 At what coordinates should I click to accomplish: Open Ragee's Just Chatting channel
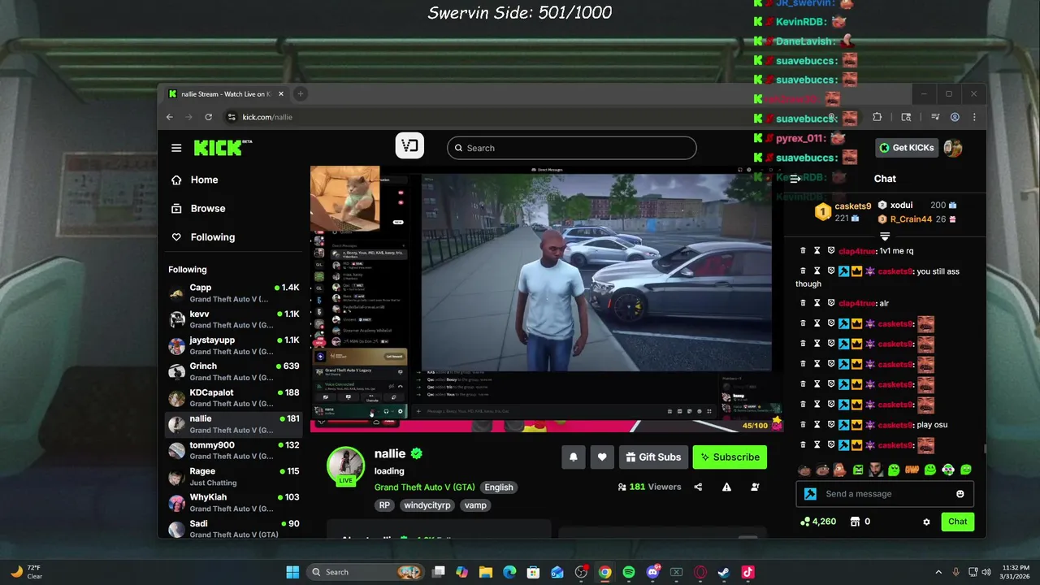coord(234,476)
